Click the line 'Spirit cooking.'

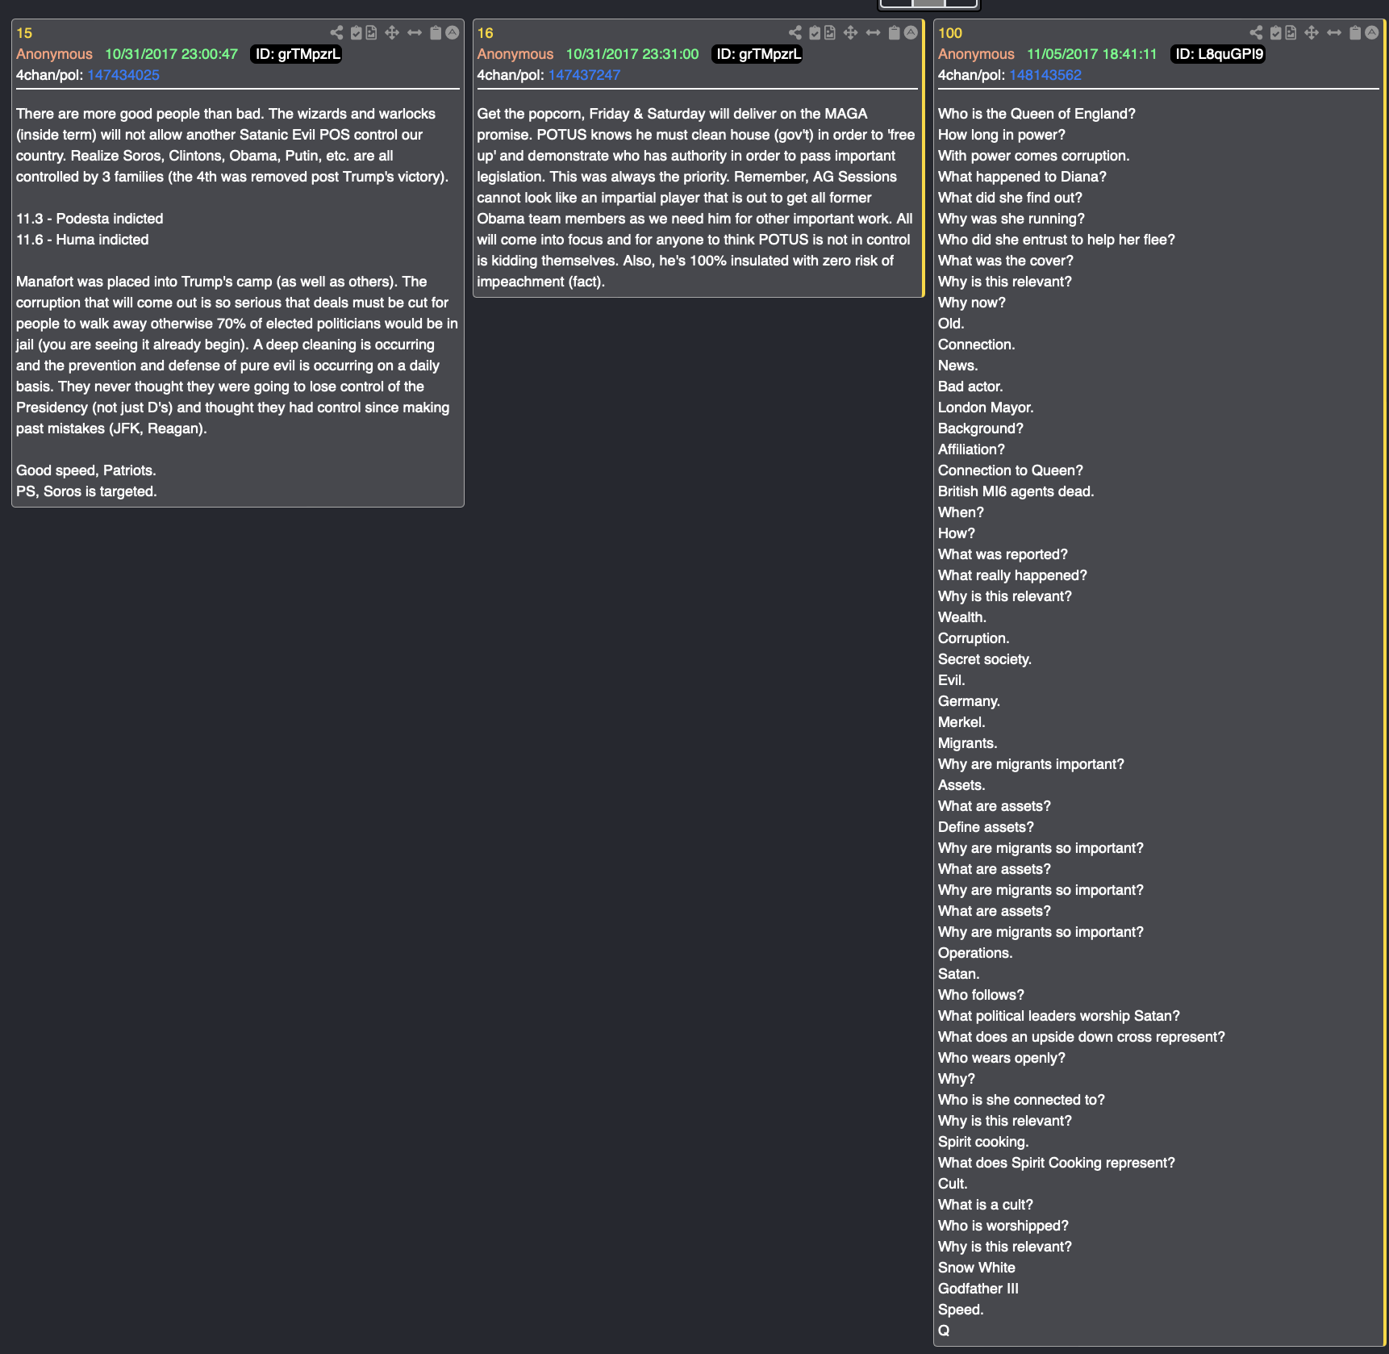pyautogui.click(x=983, y=1142)
